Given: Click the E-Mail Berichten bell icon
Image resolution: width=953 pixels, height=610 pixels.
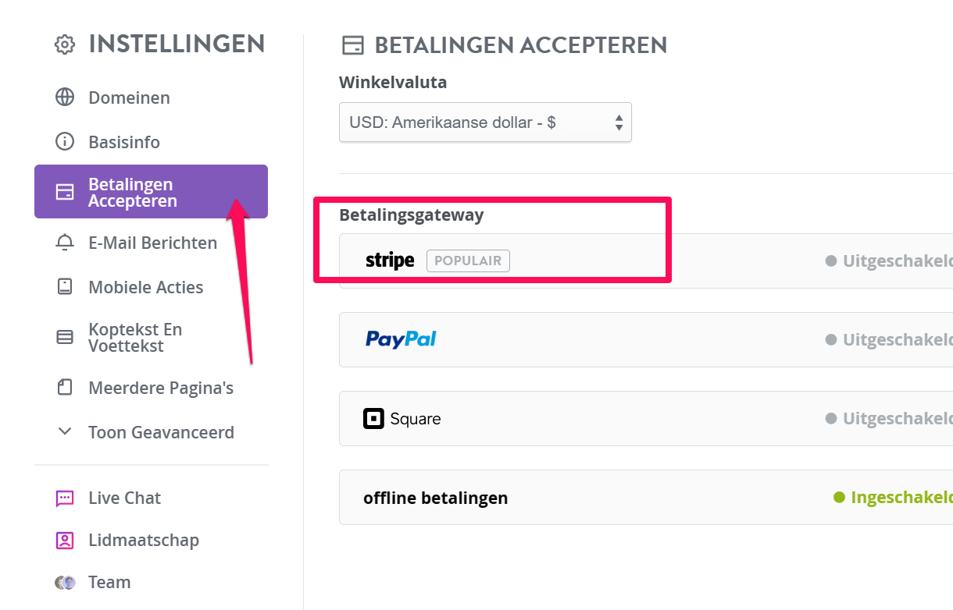Looking at the screenshot, I should pyautogui.click(x=65, y=243).
